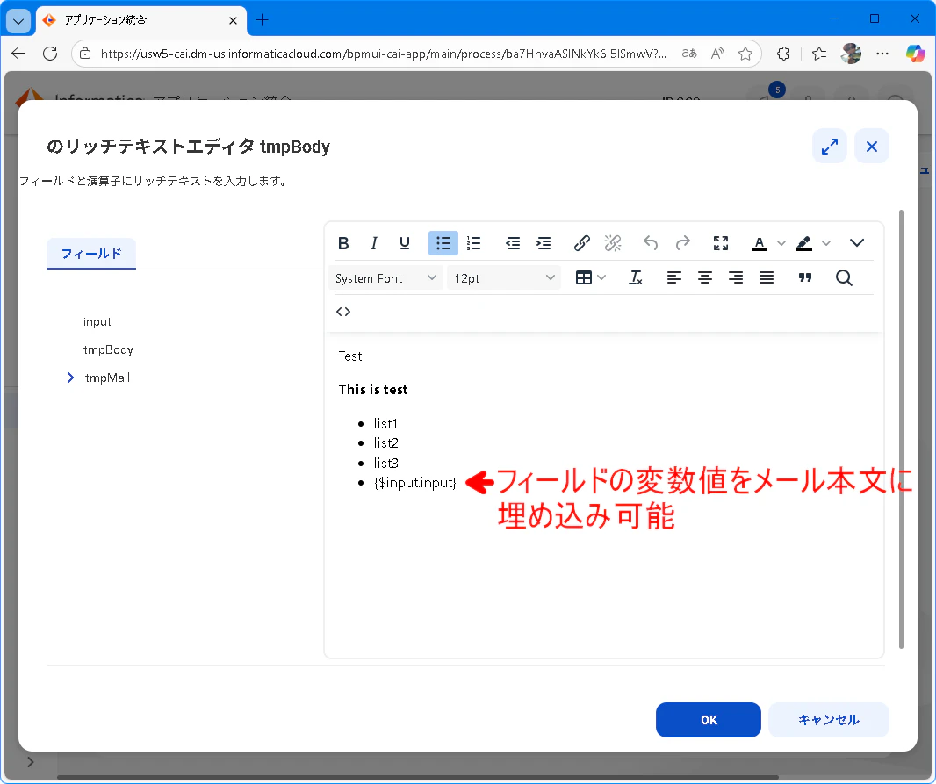
Task: Reload the page with refresh icon
Action: coord(50,54)
